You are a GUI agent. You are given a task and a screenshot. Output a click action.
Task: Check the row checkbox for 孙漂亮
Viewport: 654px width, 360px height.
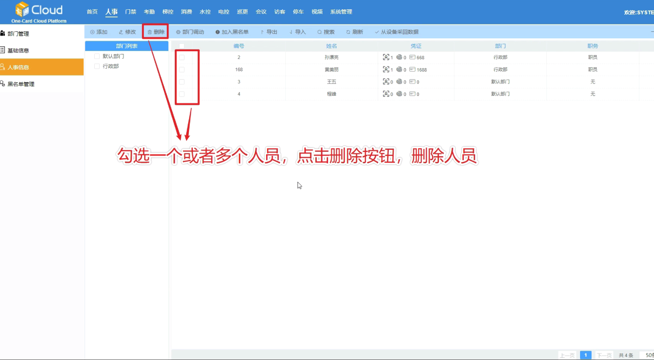182,57
